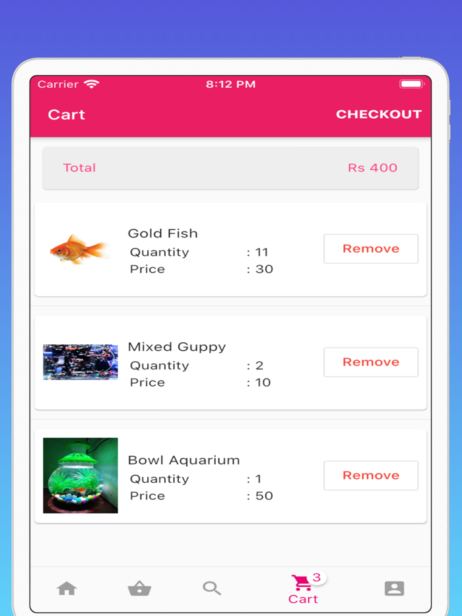Screen dimensions: 462x616
Task: Remove Gold Fish from the cart
Action: coord(370,249)
